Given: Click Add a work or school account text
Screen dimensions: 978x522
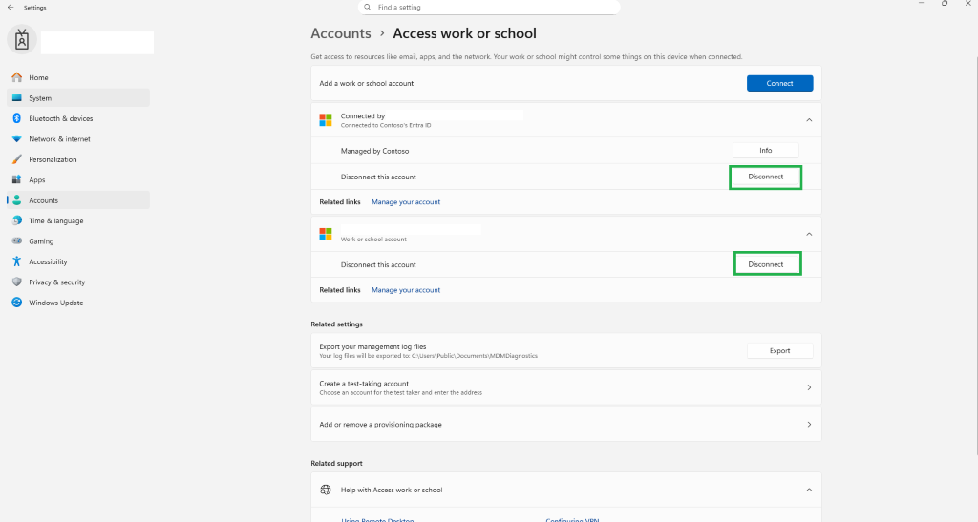Looking at the screenshot, I should (x=366, y=83).
